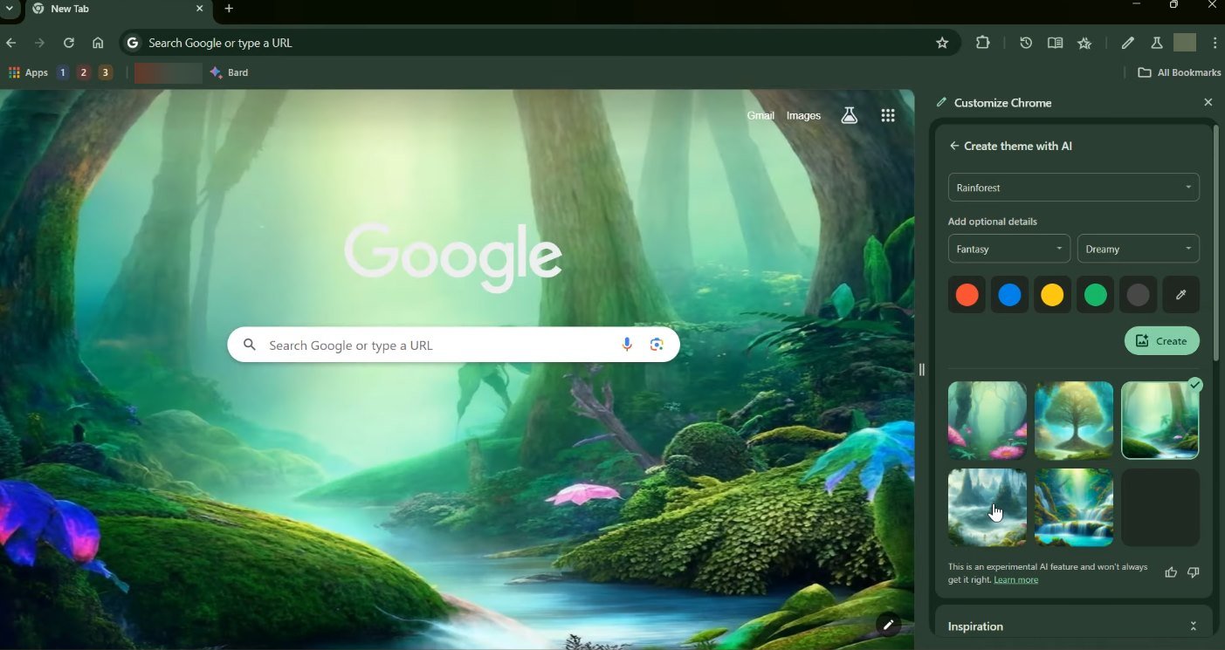The height and width of the screenshot is (650, 1225).
Task: Select the pink flowers forest thumbnail
Action: pos(988,421)
